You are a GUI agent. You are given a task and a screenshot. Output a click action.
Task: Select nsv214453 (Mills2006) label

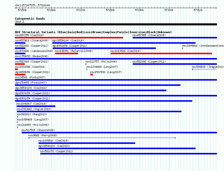[x=33, y=125]
